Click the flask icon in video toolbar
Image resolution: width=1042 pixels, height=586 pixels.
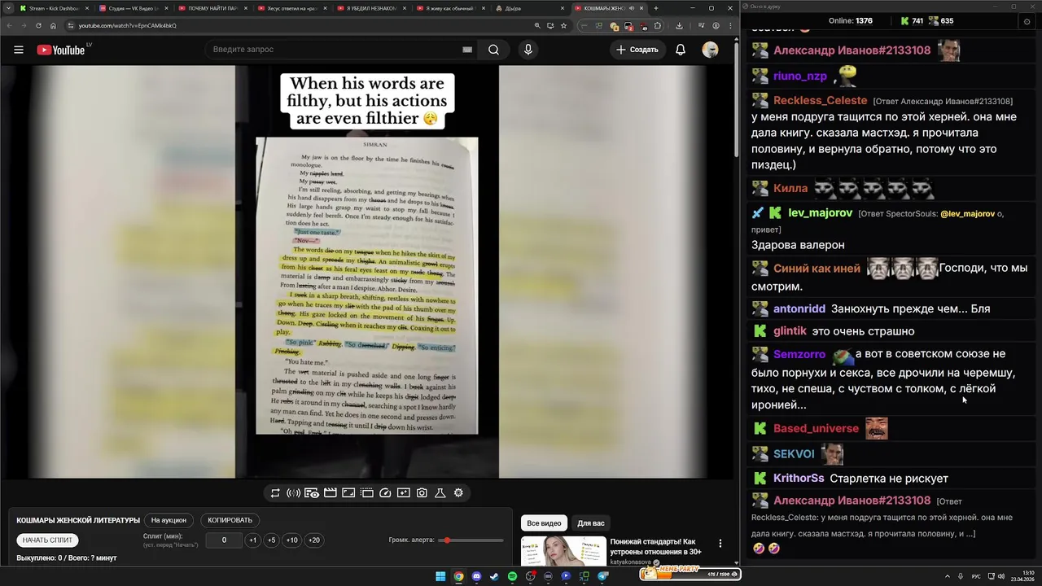click(440, 493)
